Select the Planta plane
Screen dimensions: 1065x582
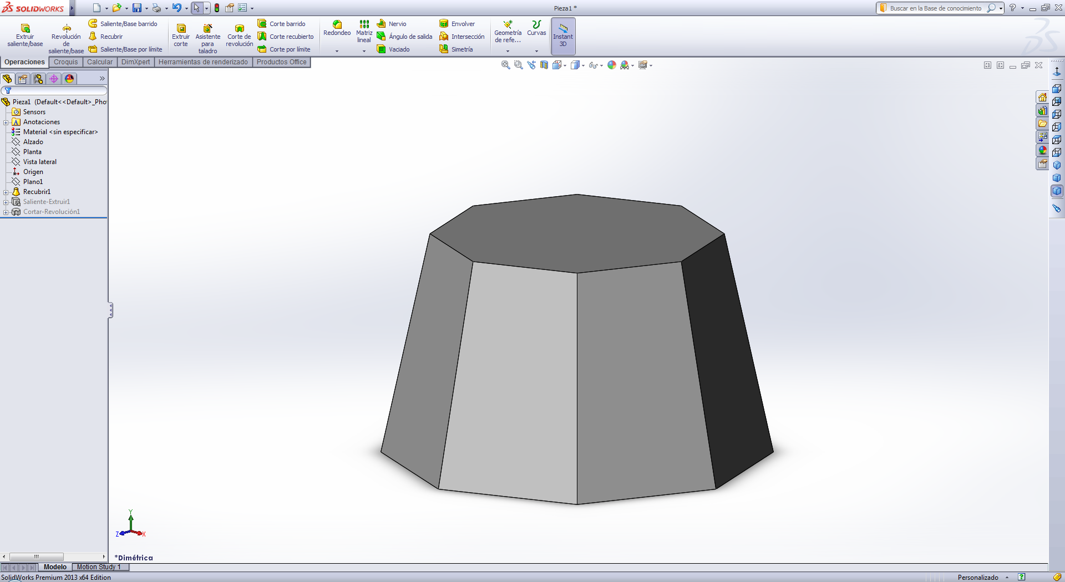pyautogui.click(x=32, y=152)
